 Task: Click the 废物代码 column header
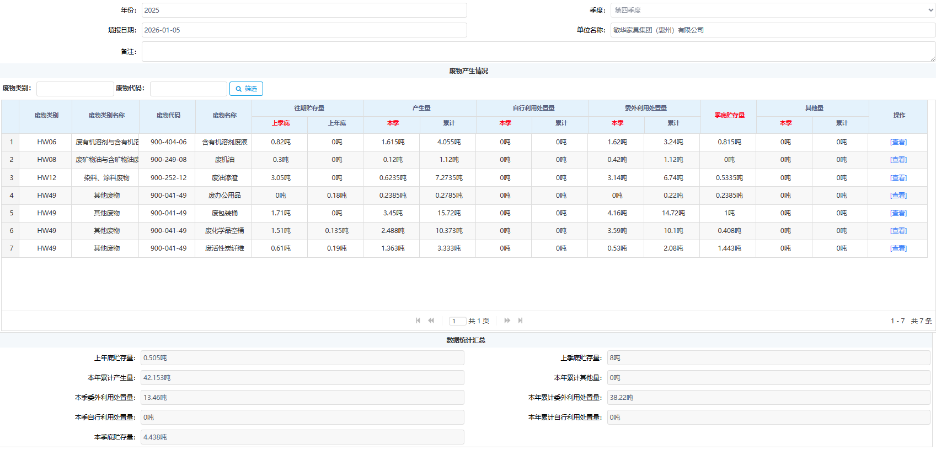[168, 116]
